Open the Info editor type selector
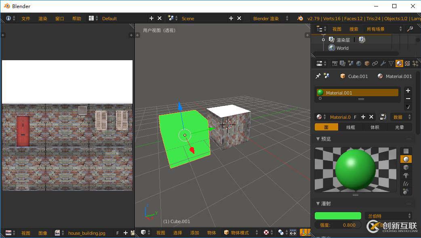Image resolution: width=421 pixels, height=238 pixels. pos(11,18)
